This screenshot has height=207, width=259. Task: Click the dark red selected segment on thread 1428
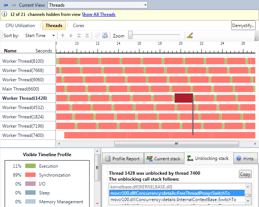[x=184, y=98]
